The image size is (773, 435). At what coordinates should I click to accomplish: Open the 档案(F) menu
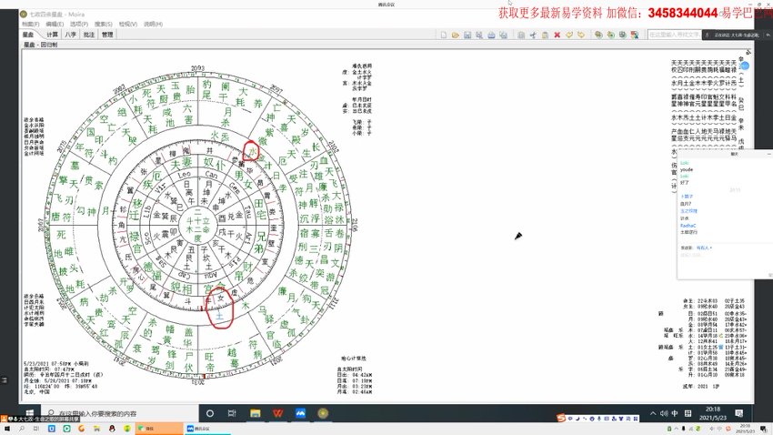(x=30, y=24)
